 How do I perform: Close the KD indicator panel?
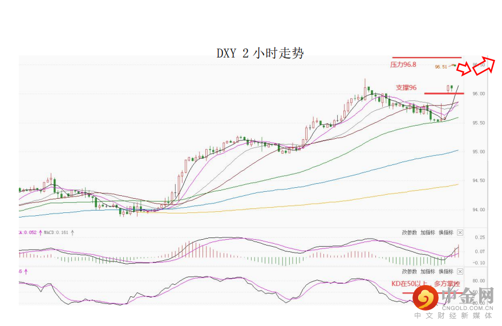pos(460,272)
